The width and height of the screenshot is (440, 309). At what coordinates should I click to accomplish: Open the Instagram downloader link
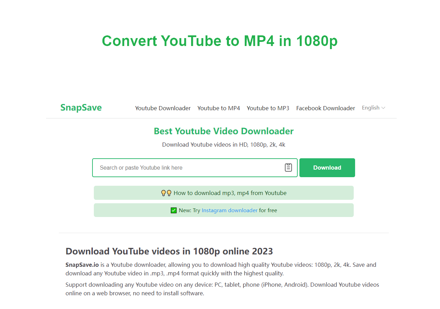click(x=229, y=210)
